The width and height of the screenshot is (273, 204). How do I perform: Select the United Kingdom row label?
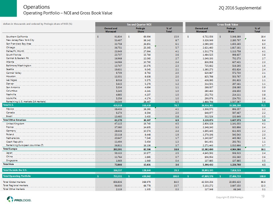point(15,124)
